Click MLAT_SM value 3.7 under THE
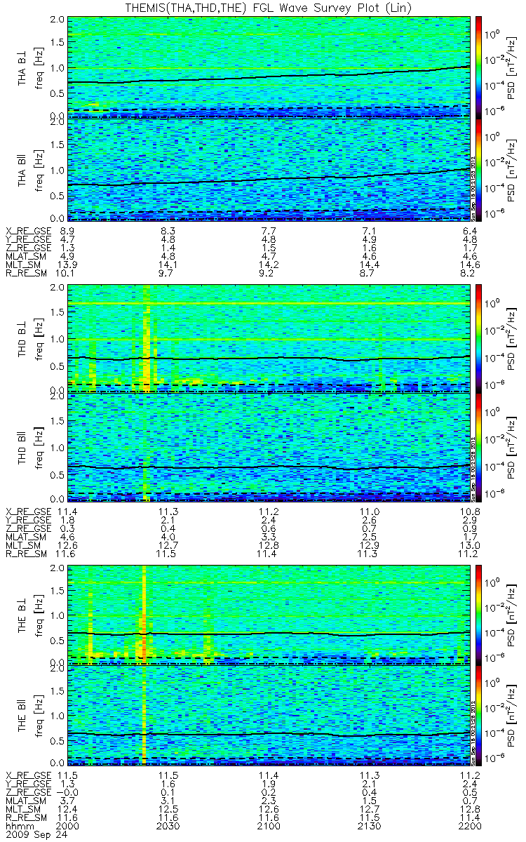 [x=68, y=801]
